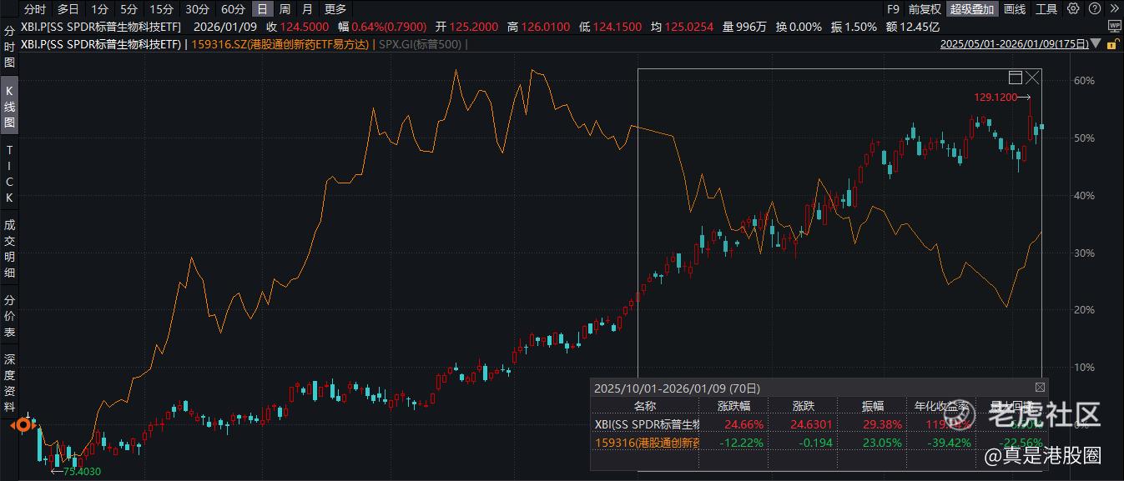
Task: Close the 70日 statistics panel
Action: (1040, 388)
